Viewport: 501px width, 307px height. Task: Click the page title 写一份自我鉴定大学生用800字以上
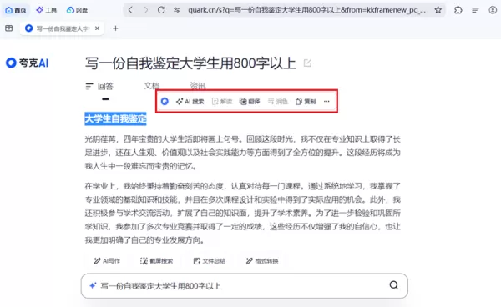[190, 63]
